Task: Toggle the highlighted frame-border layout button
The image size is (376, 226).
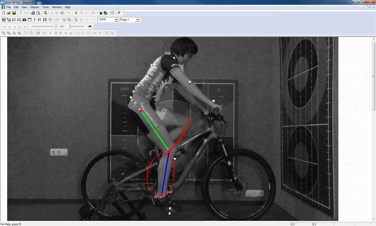Action: pyautogui.click(x=38, y=33)
